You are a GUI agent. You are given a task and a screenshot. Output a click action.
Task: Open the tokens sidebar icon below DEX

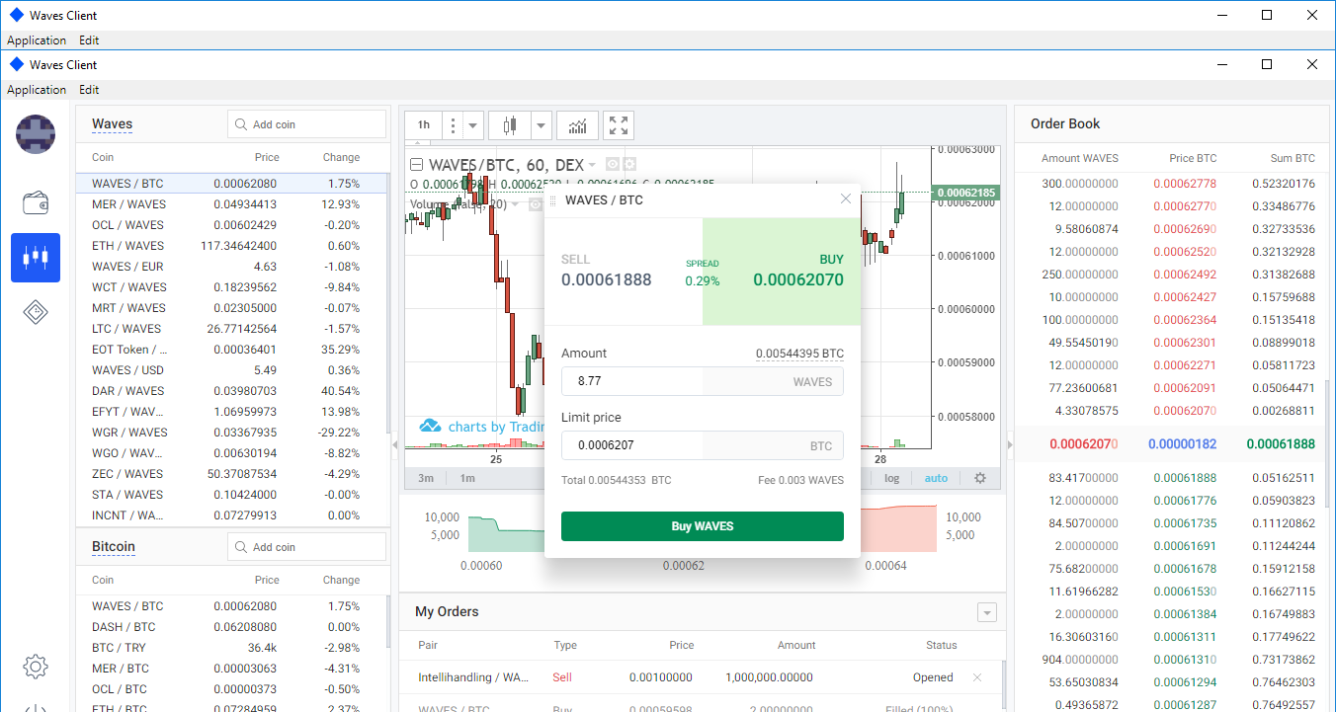(36, 312)
